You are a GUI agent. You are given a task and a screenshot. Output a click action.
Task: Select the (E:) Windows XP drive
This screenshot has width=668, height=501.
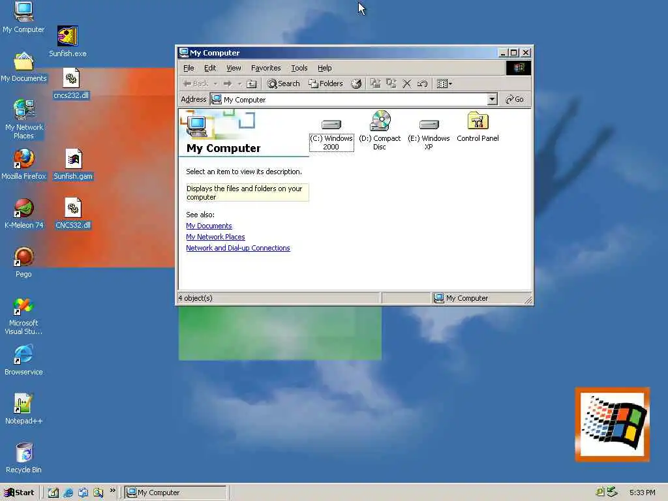[429, 134]
